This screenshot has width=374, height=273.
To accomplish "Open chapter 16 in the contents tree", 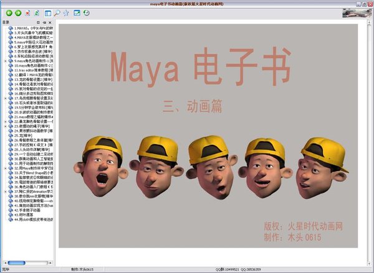I will click(x=34, y=93).
